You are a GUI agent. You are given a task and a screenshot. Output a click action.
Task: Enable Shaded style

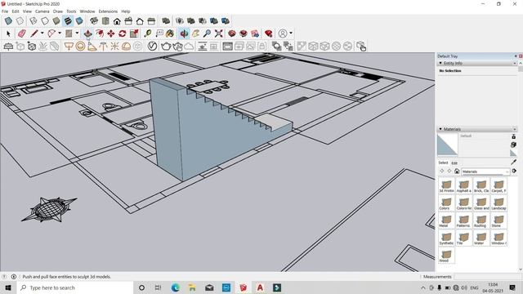pyautogui.click(x=56, y=21)
